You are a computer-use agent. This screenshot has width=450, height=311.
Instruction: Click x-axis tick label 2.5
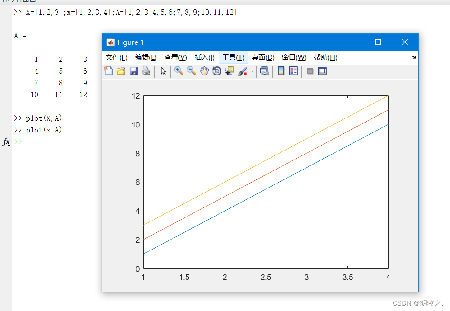click(x=266, y=277)
